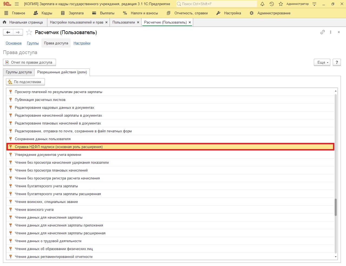Select row Редактирование кадровых данных в документах
Image resolution: width=346 pixels, height=266 pixels.
coord(170,107)
